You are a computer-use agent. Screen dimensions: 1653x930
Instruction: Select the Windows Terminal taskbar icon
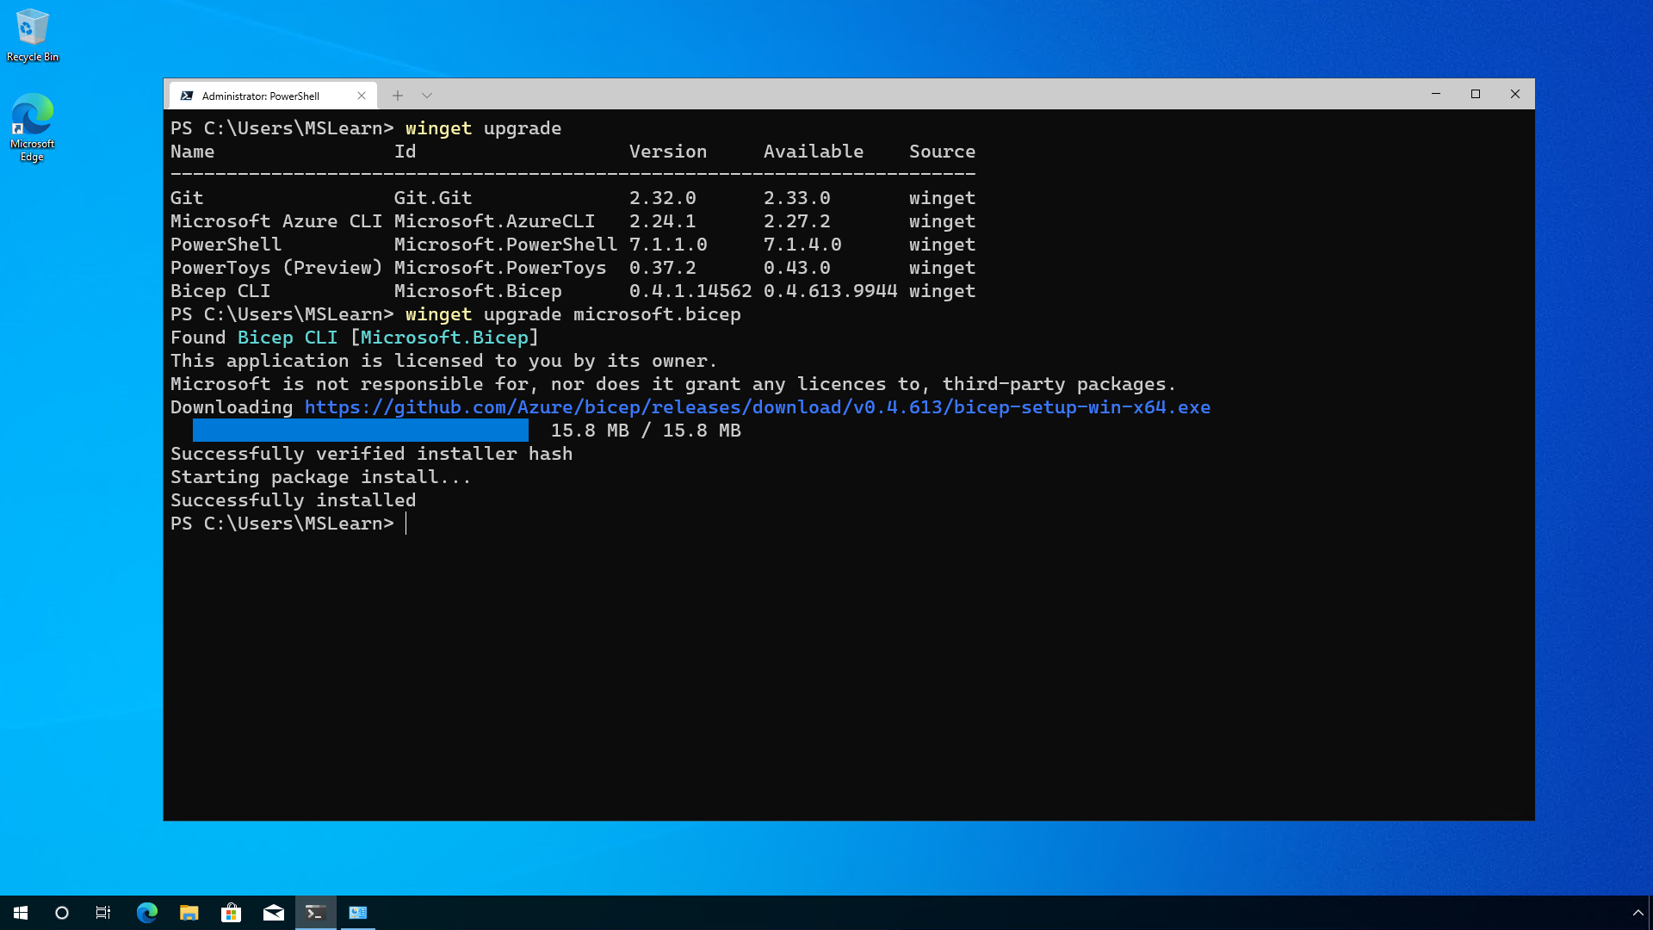coord(315,912)
